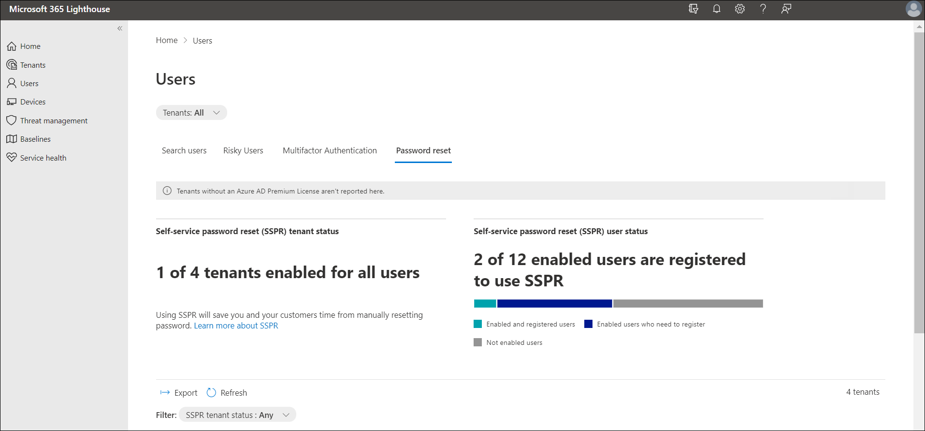
Task: Open the Multifactor Authentication tab
Action: click(x=330, y=151)
